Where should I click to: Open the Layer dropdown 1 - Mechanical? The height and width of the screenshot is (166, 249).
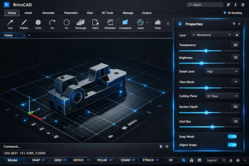(212, 35)
